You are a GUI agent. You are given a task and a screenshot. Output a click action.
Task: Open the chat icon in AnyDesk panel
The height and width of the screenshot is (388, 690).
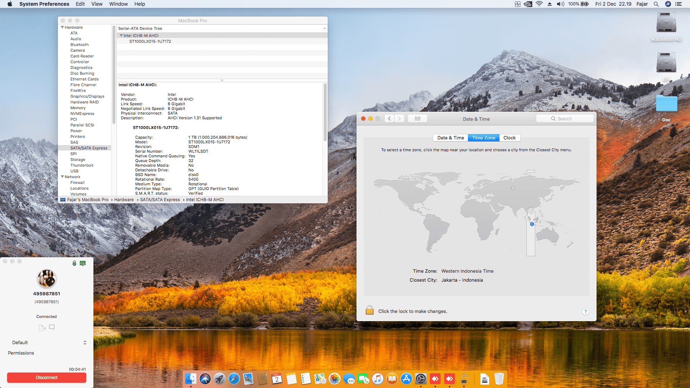[x=52, y=327]
